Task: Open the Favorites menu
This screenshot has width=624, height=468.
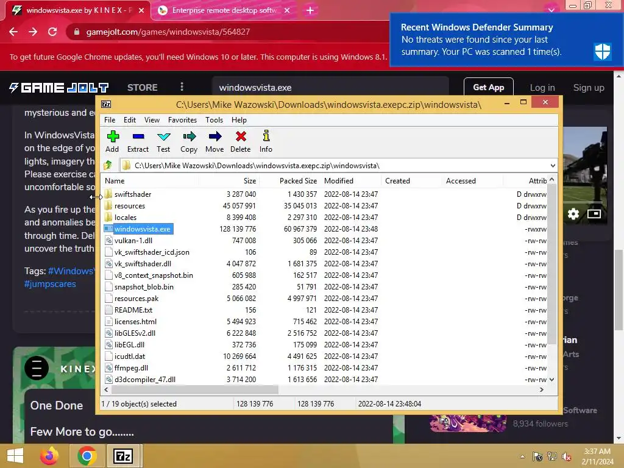Action: 182,120
